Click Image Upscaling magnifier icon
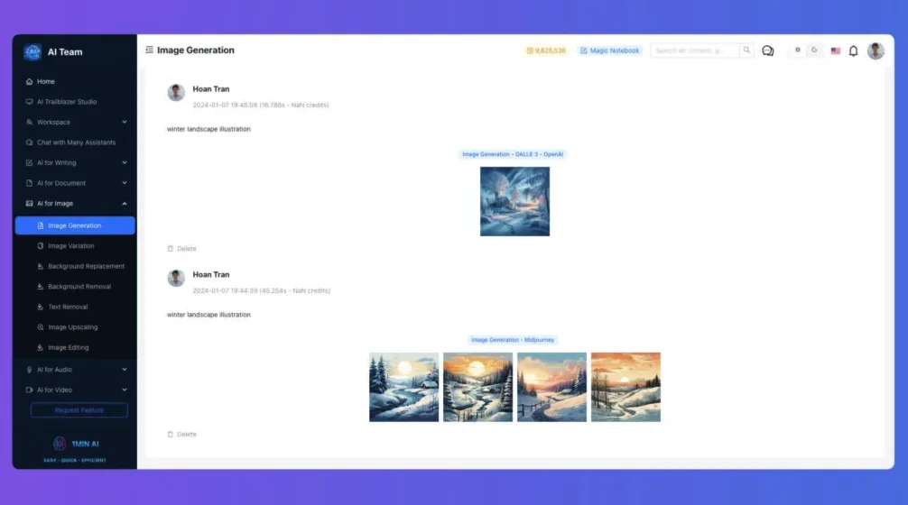908x505 pixels. click(40, 326)
